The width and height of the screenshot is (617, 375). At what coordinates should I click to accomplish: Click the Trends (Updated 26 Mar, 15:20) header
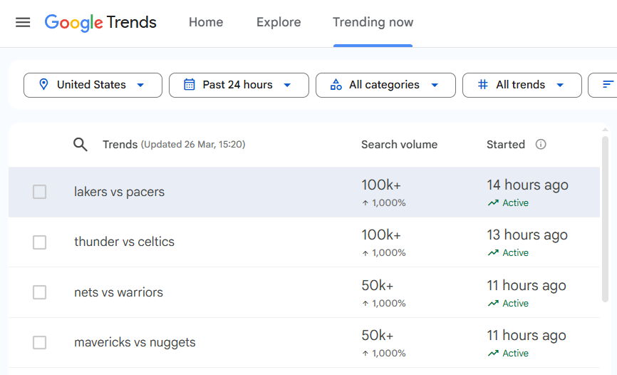[174, 145]
